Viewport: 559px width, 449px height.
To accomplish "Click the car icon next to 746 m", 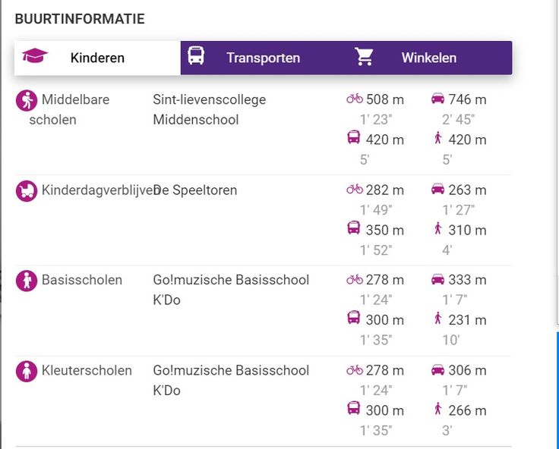I will point(437,99).
